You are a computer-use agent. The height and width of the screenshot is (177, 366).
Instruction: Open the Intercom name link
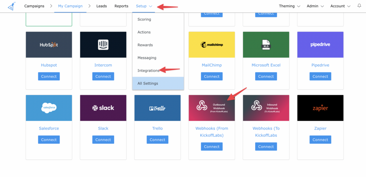tap(103, 65)
